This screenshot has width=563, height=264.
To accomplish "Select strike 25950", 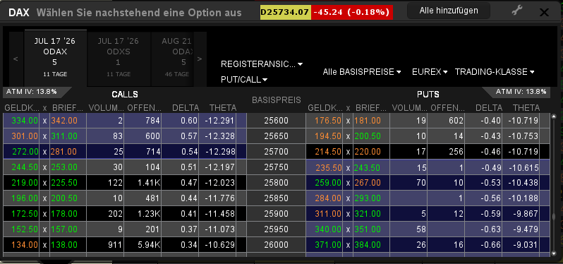I will [276, 229].
